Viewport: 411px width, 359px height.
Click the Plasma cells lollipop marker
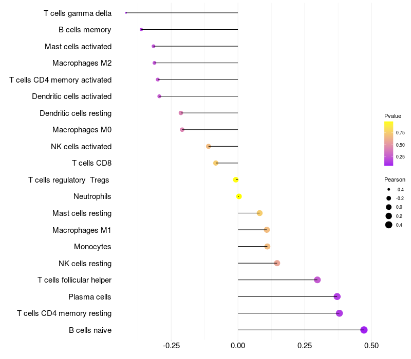point(337,296)
